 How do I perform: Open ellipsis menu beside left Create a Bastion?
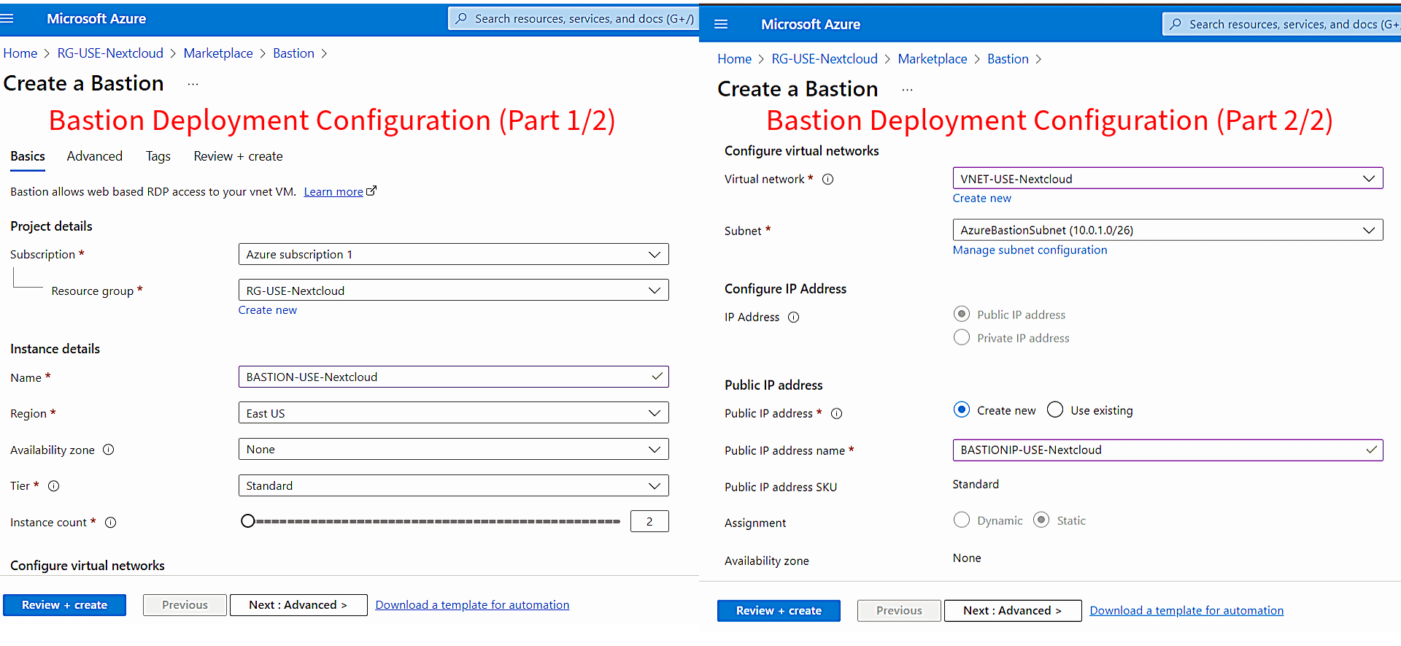click(x=193, y=85)
